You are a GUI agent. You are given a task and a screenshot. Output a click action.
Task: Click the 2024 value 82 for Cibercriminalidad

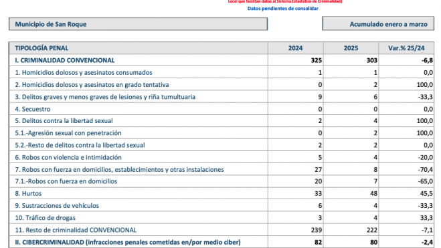pyautogui.click(x=318, y=242)
